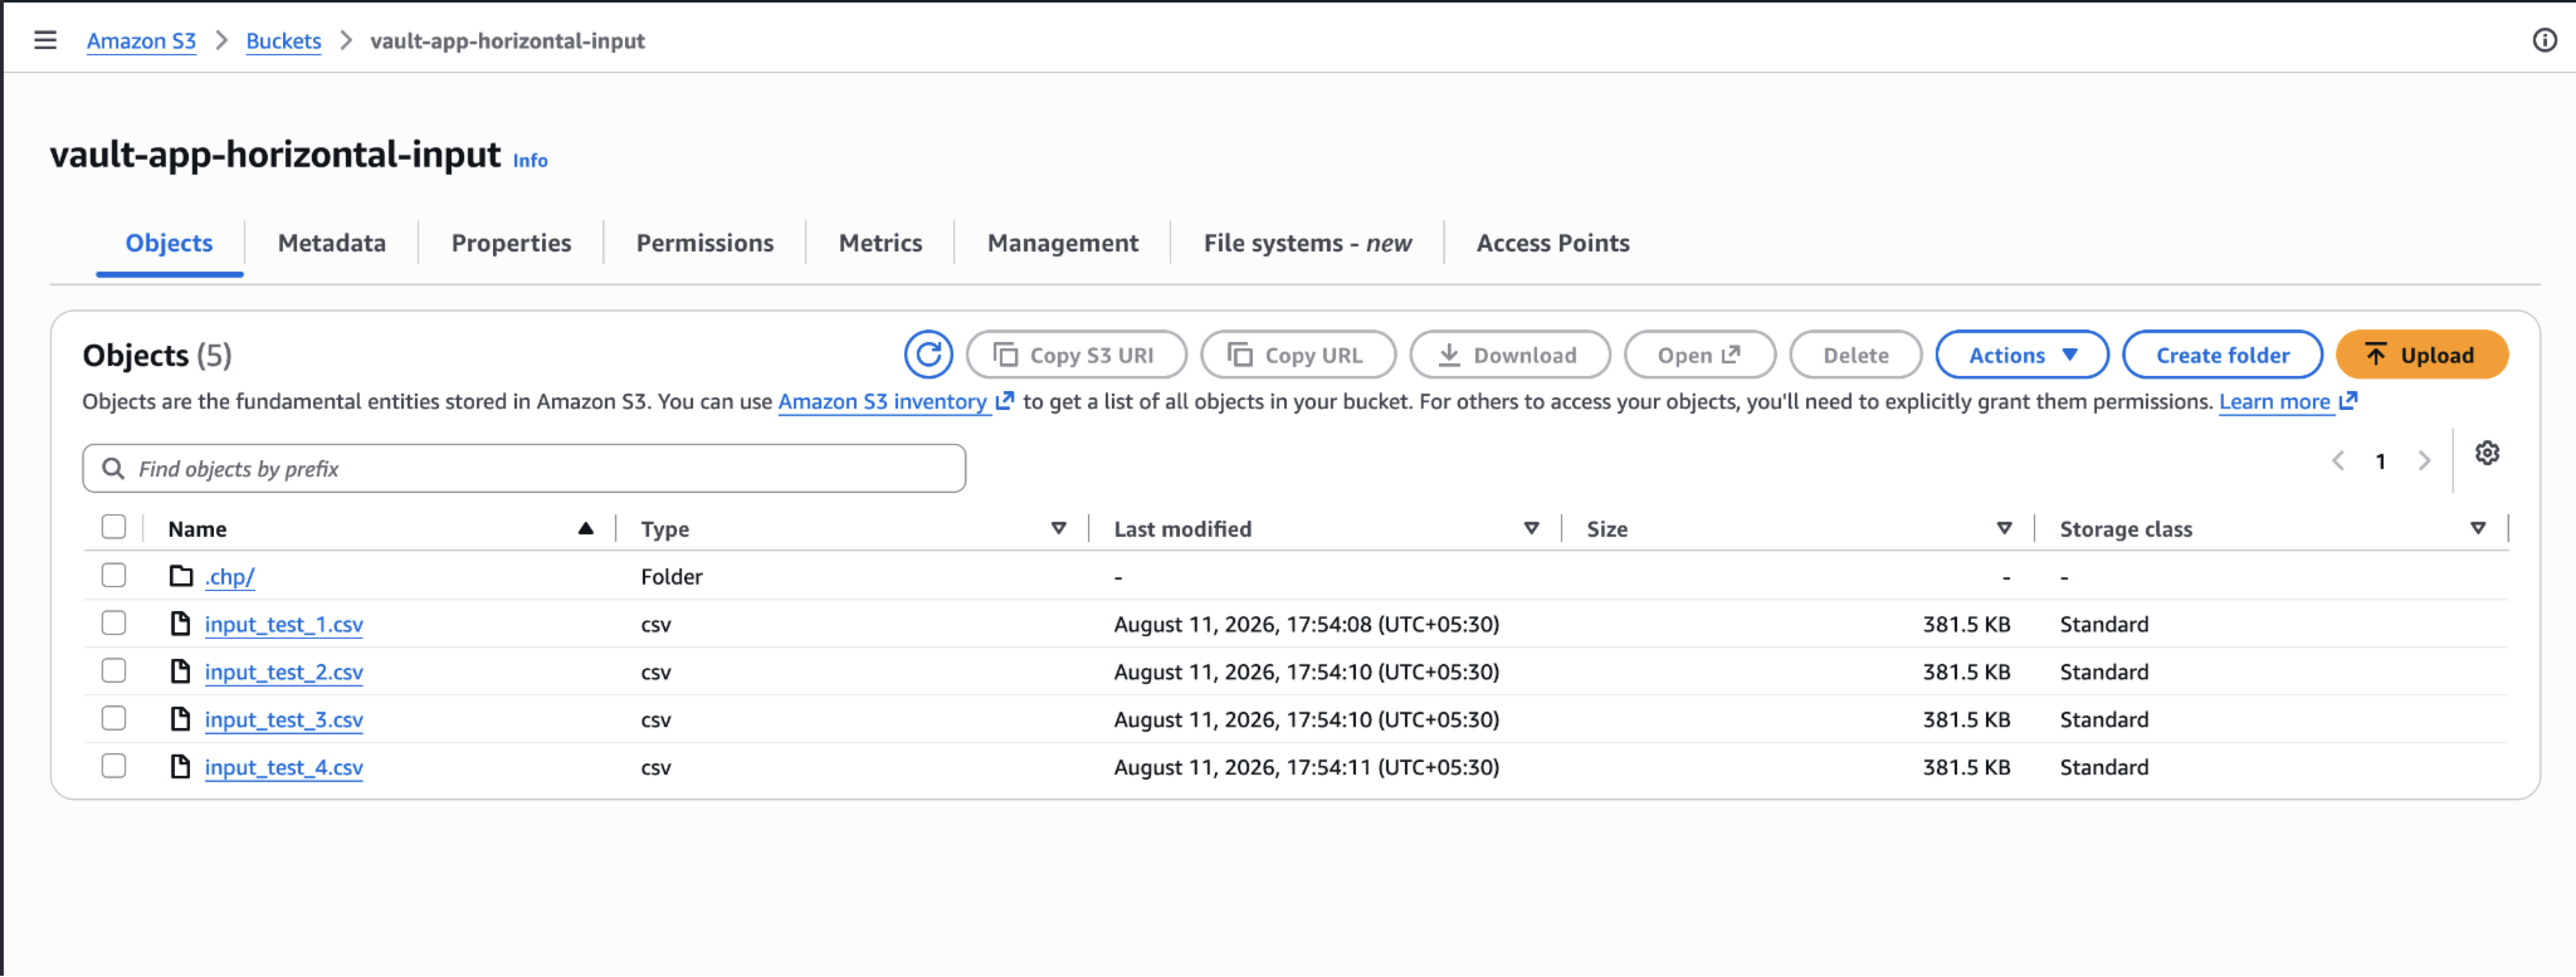This screenshot has width=2576, height=977.
Task: Focus the Find objects by prefix field
Action: tap(524, 469)
